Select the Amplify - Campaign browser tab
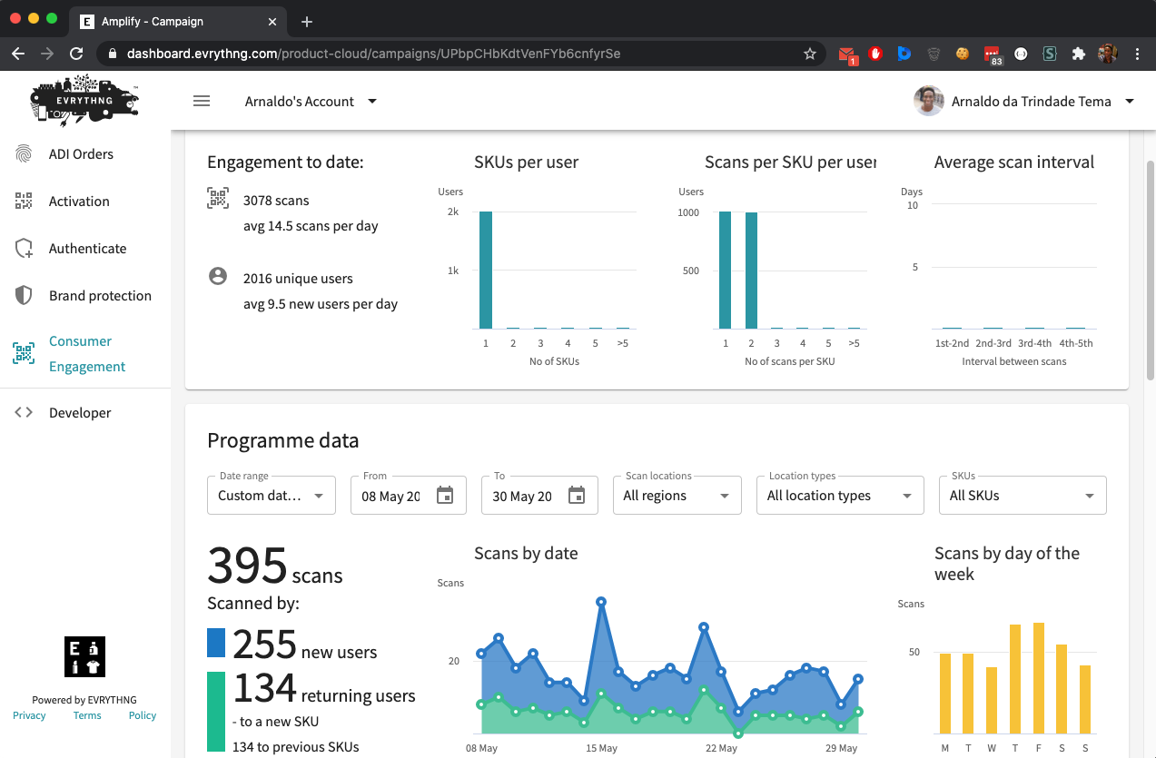 pyautogui.click(x=177, y=22)
